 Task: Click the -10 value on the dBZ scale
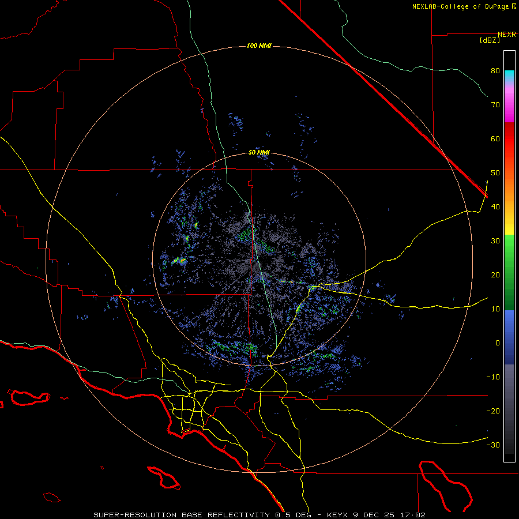coord(493,377)
